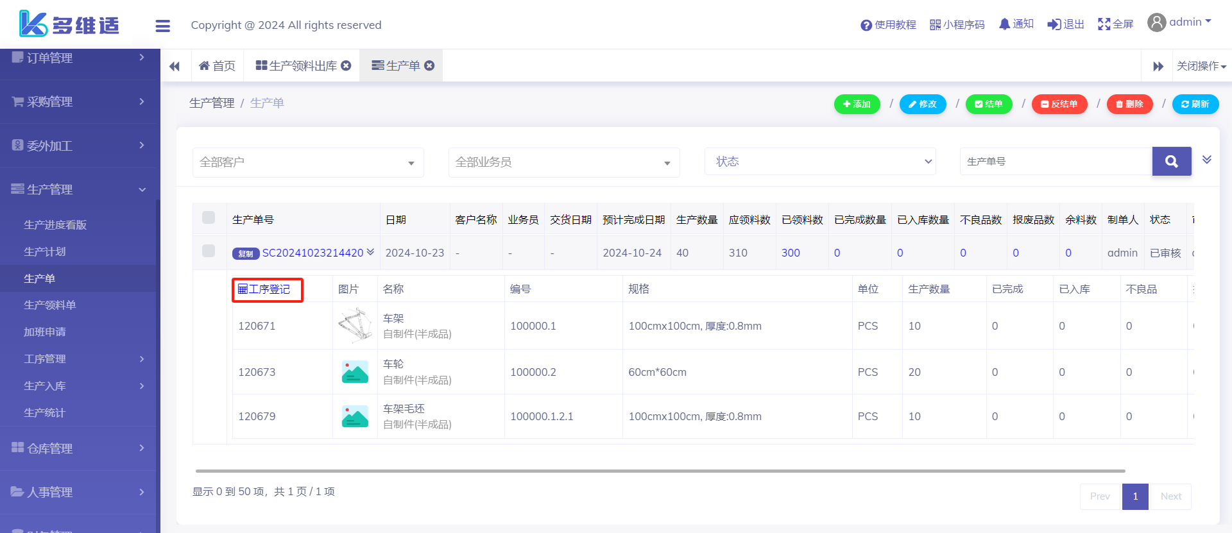Click the search magnifier button
This screenshot has height=533, width=1232.
[1171, 162]
